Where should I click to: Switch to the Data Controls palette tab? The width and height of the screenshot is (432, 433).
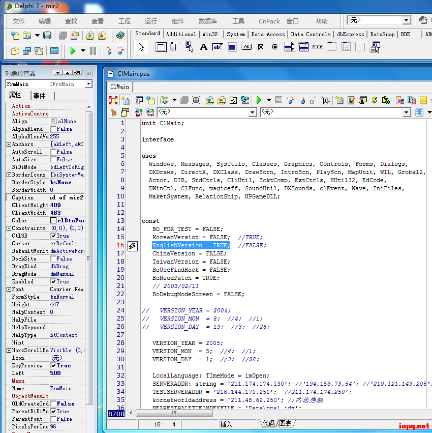point(311,34)
